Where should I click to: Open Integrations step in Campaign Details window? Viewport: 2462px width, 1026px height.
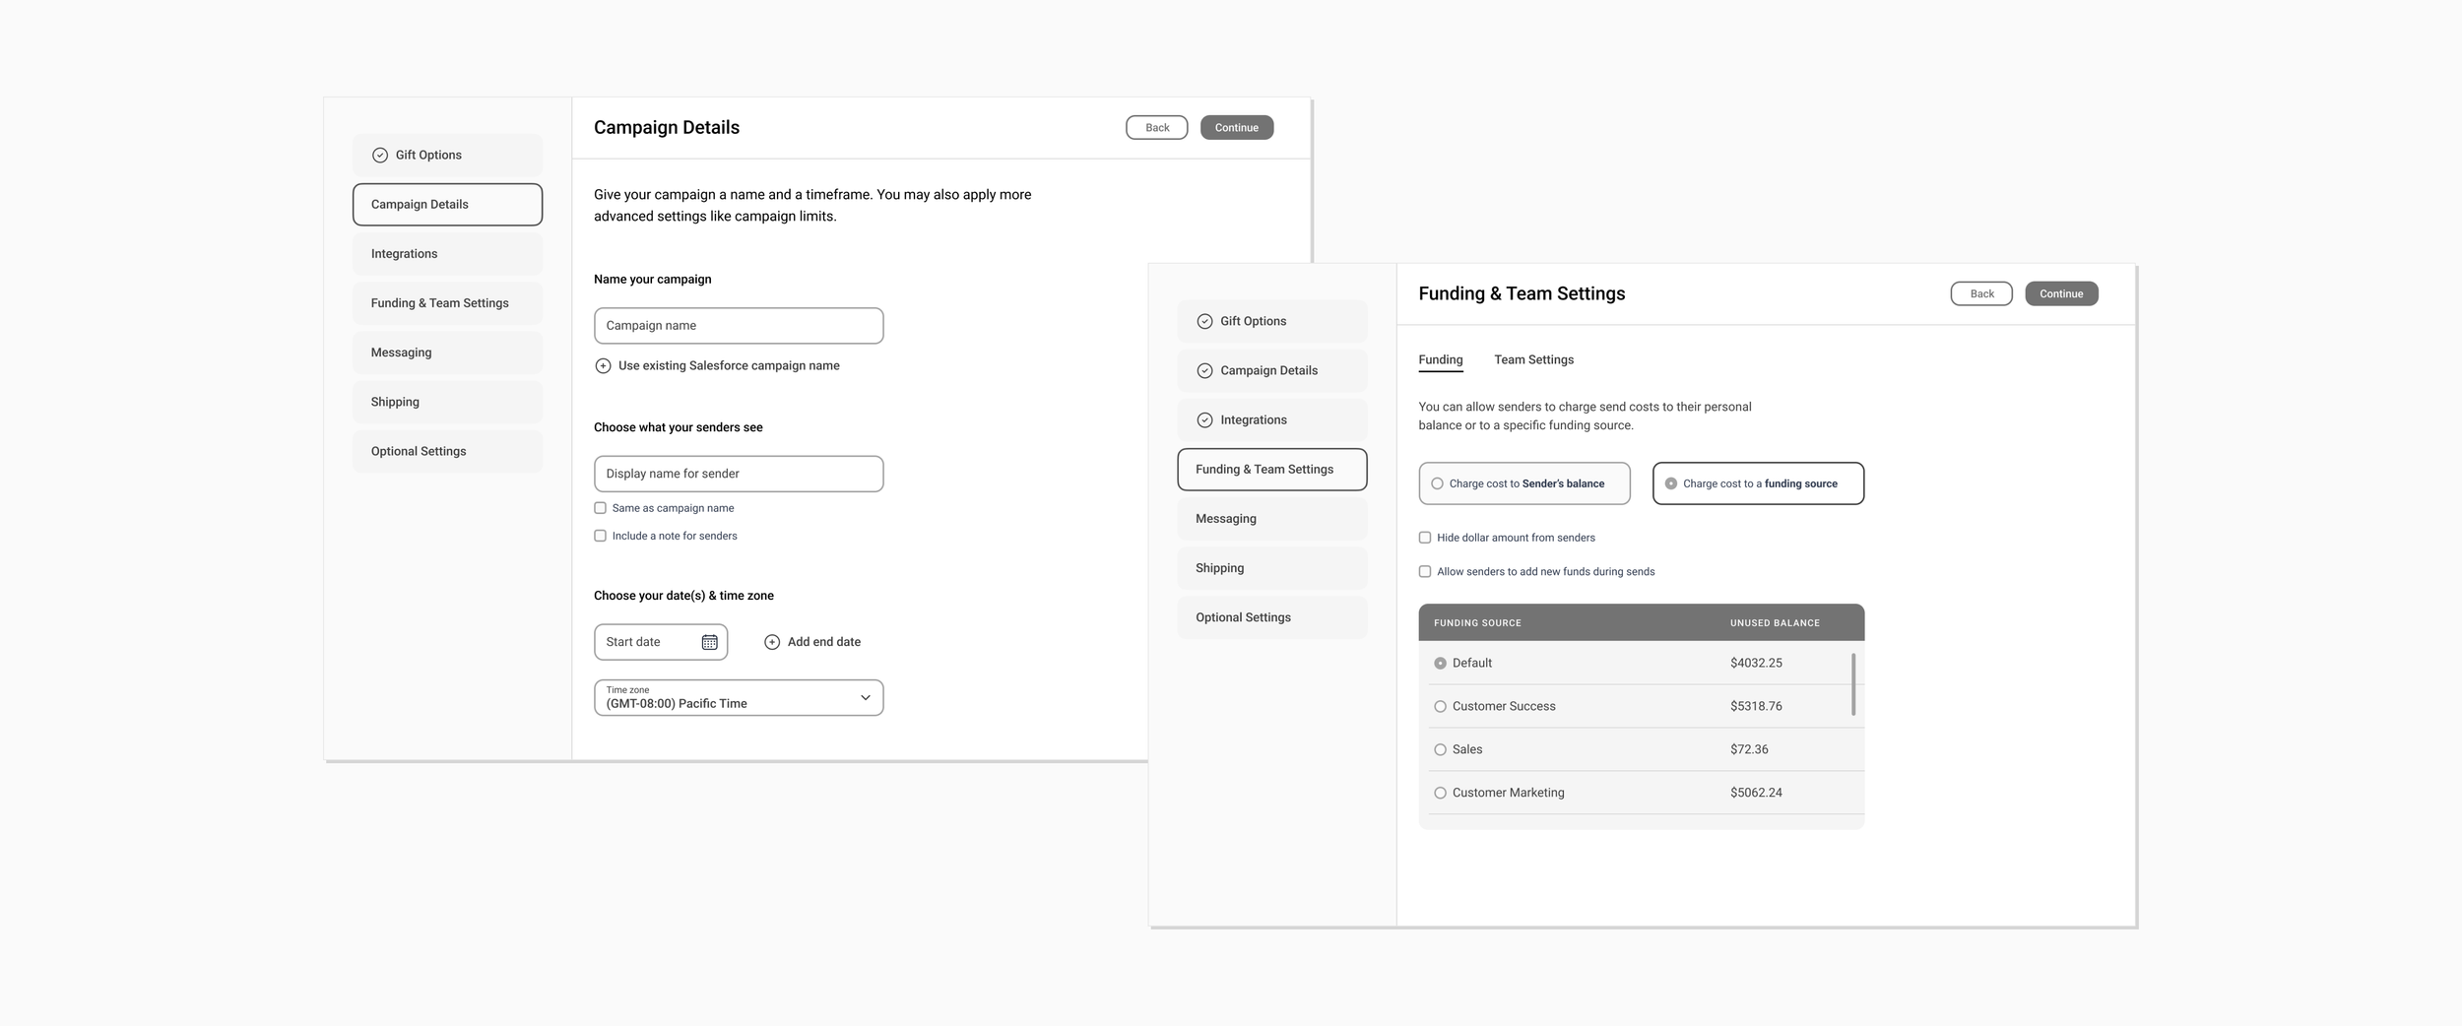click(447, 254)
